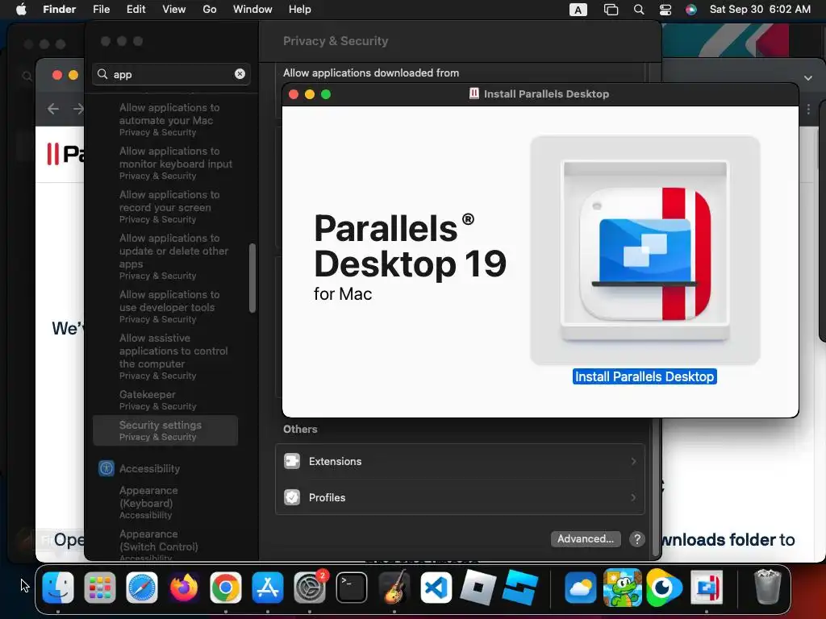This screenshot has width=826, height=619.
Task: Launch GarageBand guitar icon in Dock
Action: (394, 588)
